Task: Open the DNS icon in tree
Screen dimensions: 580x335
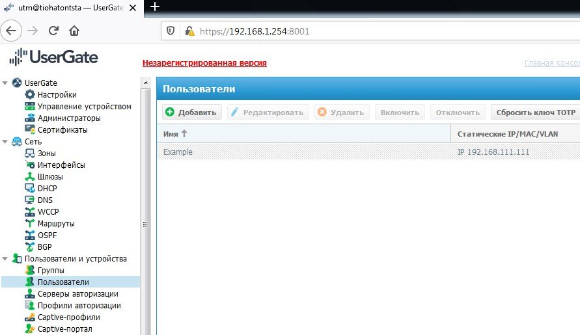Action: 29,200
